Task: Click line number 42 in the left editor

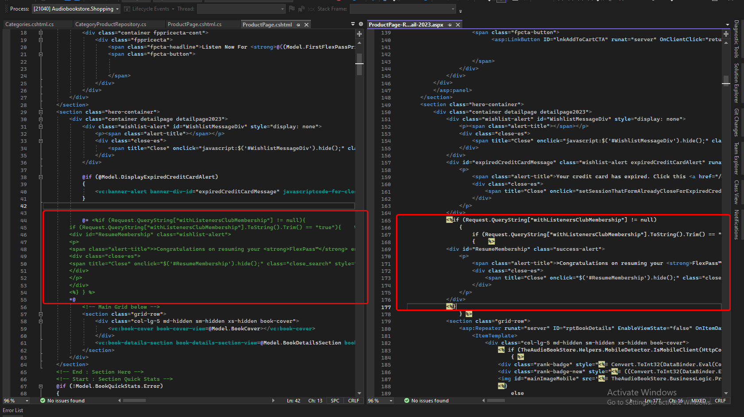Action: point(23,206)
